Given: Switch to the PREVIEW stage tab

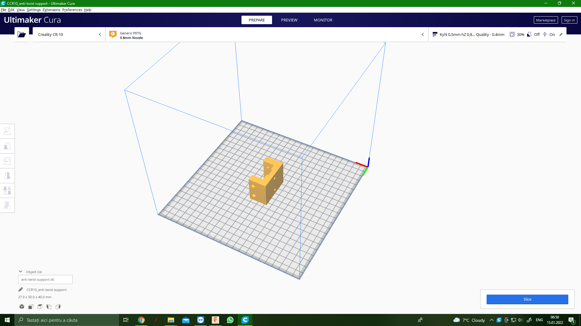Looking at the screenshot, I should 289,20.
